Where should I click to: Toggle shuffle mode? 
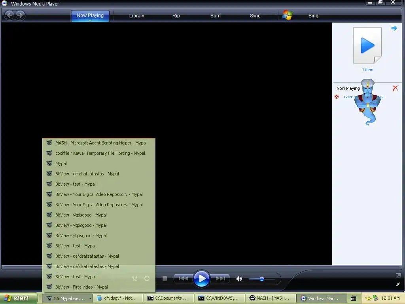pyautogui.click(x=134, y=278)
